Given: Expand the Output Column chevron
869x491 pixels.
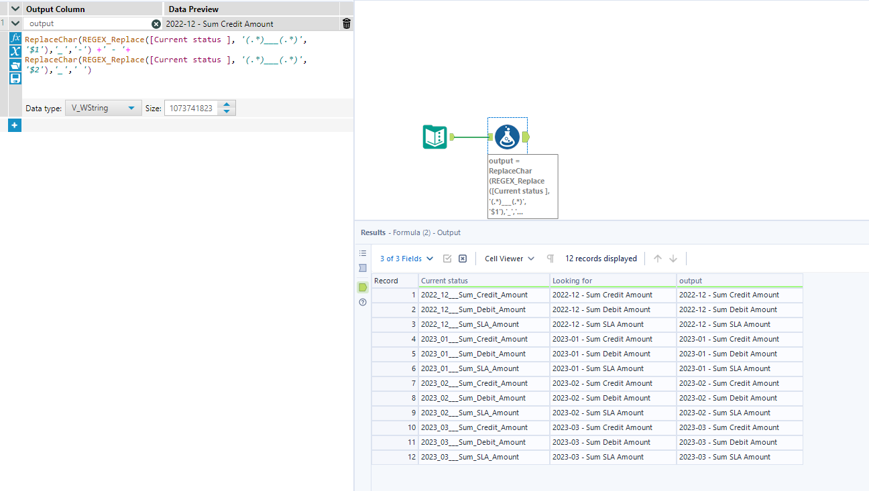Looking at the screenshot, I should (x=15, y=9).
